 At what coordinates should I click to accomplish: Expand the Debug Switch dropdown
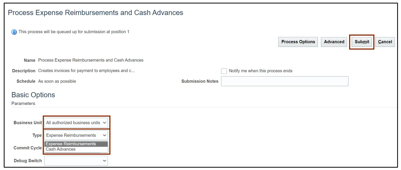click(76, 161)
